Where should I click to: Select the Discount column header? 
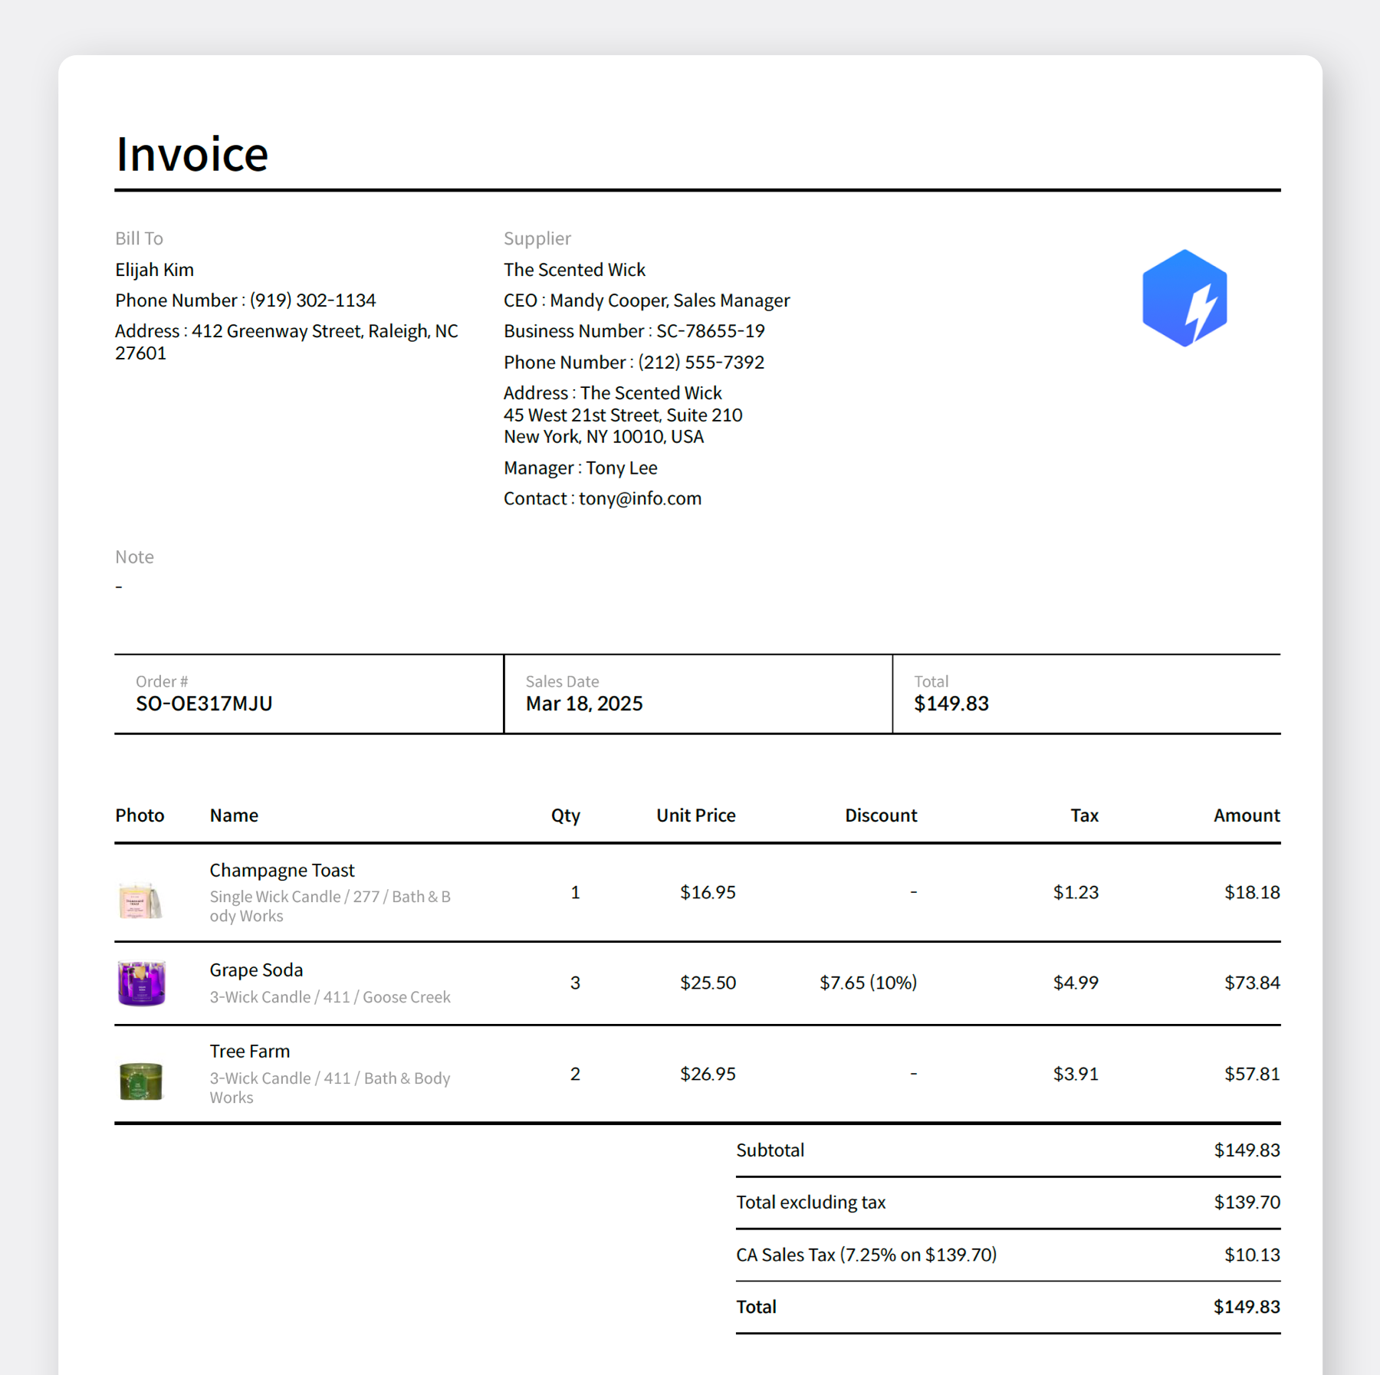880,815
